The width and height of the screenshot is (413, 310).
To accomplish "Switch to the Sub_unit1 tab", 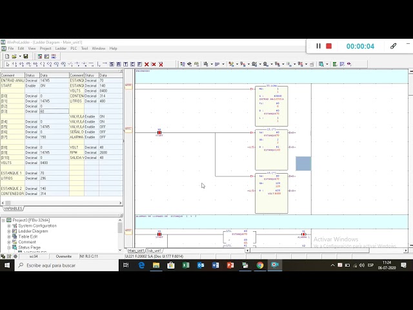I will [x=154, y=251].
